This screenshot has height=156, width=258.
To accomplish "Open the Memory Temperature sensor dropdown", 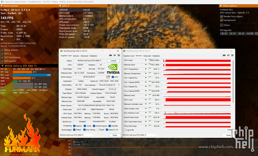I will pyautogui.click(x=146, y=73).
